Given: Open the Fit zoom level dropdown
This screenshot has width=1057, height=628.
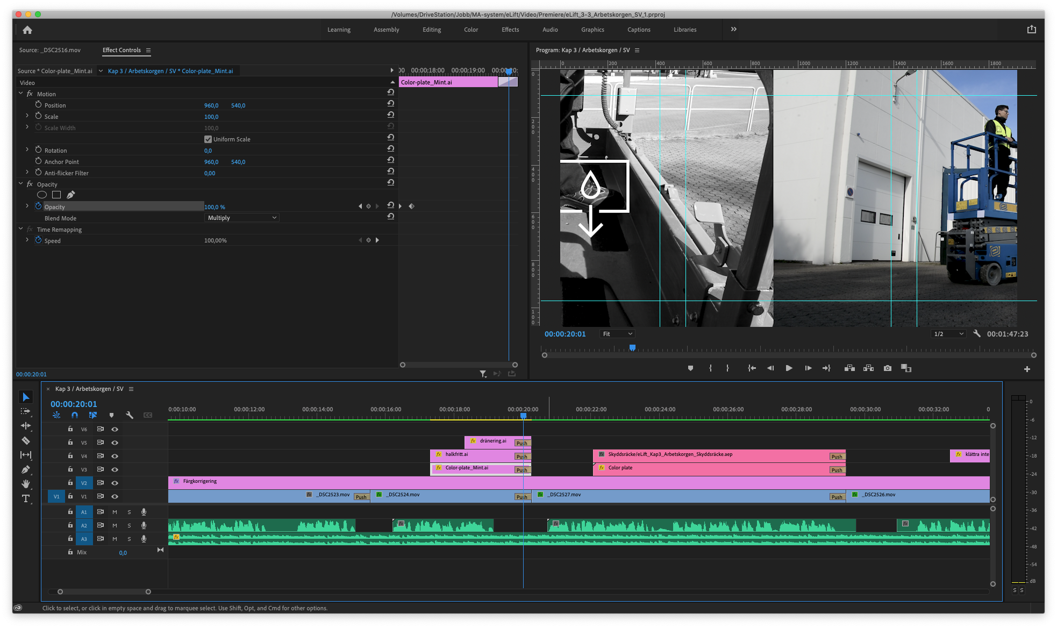Looking at the screenshot, I should click(617, 334).
